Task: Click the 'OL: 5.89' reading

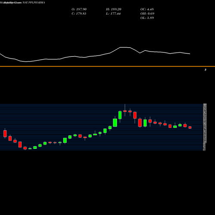Action: coord(147,18)
